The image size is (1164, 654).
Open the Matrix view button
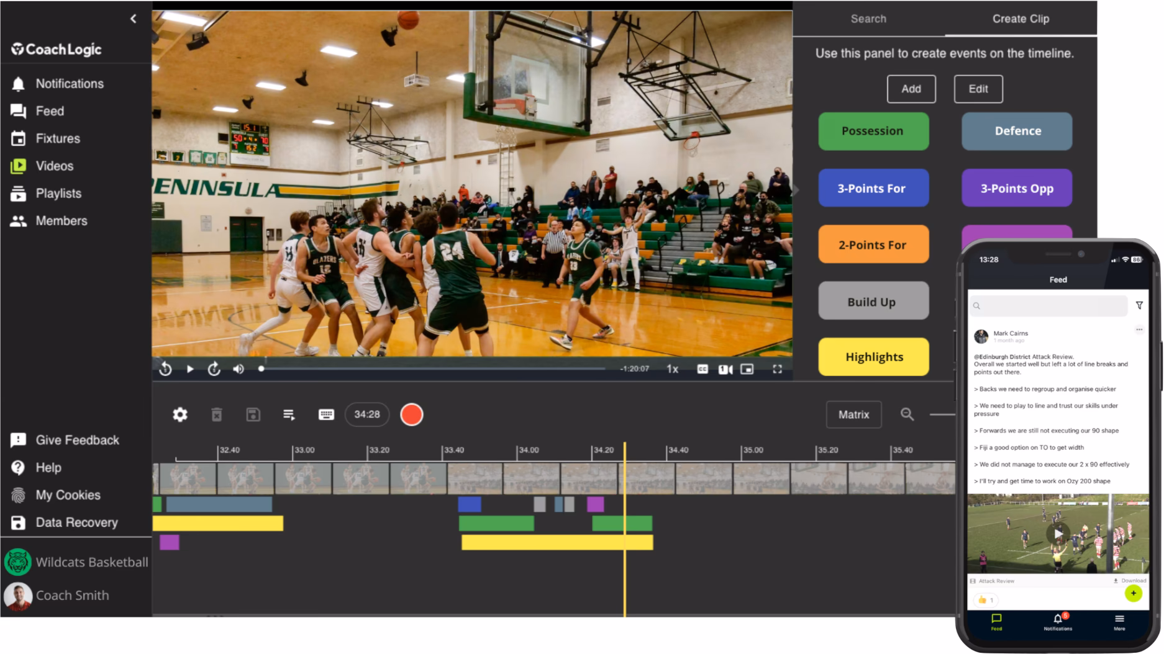[x=853, y=414]
